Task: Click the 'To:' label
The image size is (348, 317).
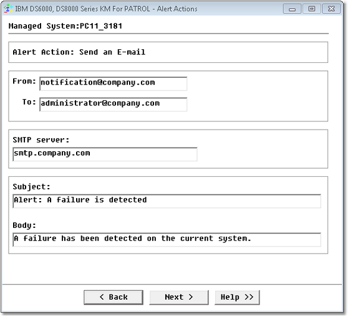Action: [29, 102]
